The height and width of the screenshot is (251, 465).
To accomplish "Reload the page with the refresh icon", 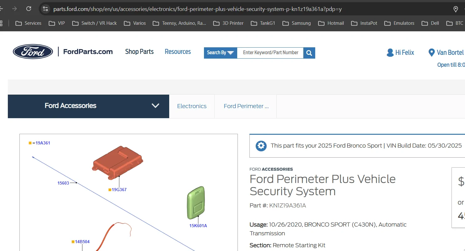I will coord(29,9).
